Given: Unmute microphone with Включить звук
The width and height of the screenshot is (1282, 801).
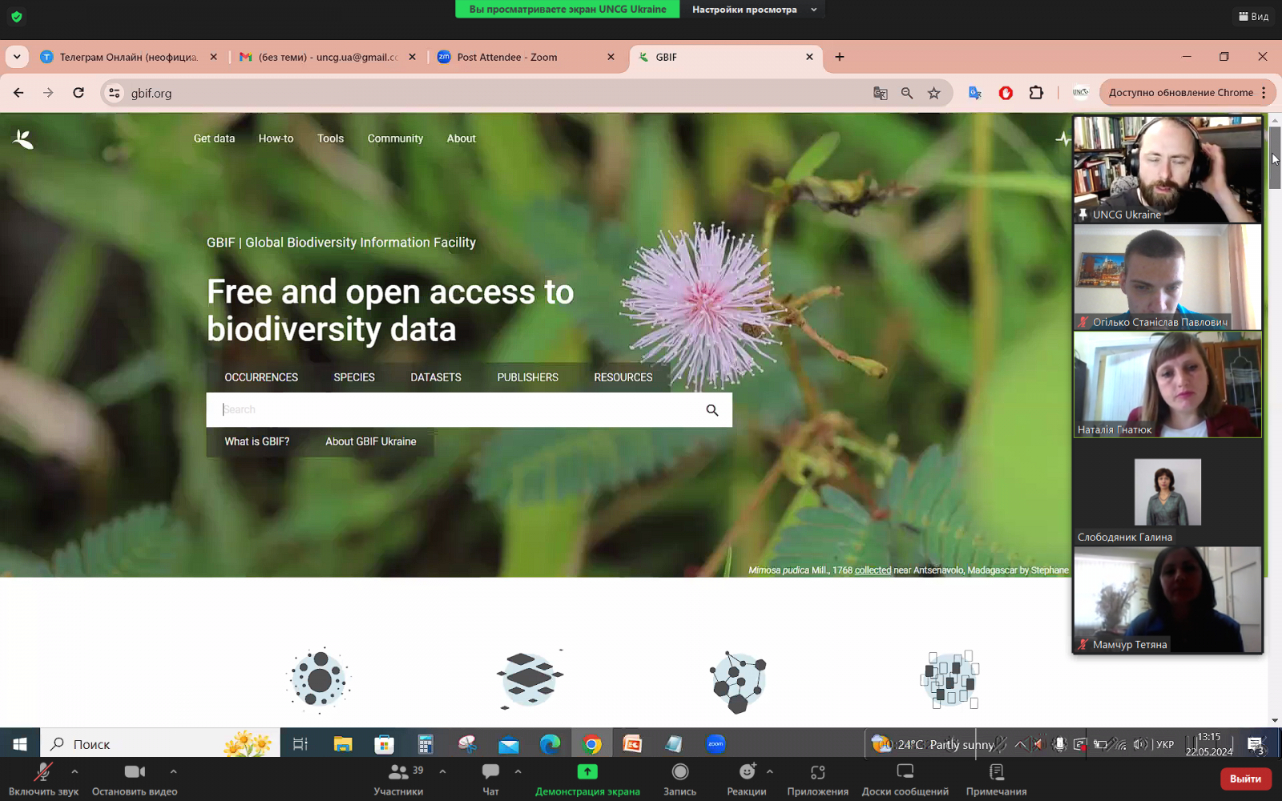Looking at the screenshot, I should (x=43, y=779).
